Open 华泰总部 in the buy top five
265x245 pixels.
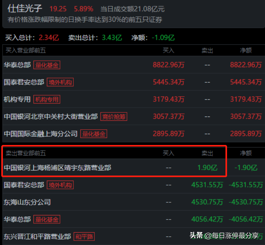pyautogui.click(x=17, y=65)
